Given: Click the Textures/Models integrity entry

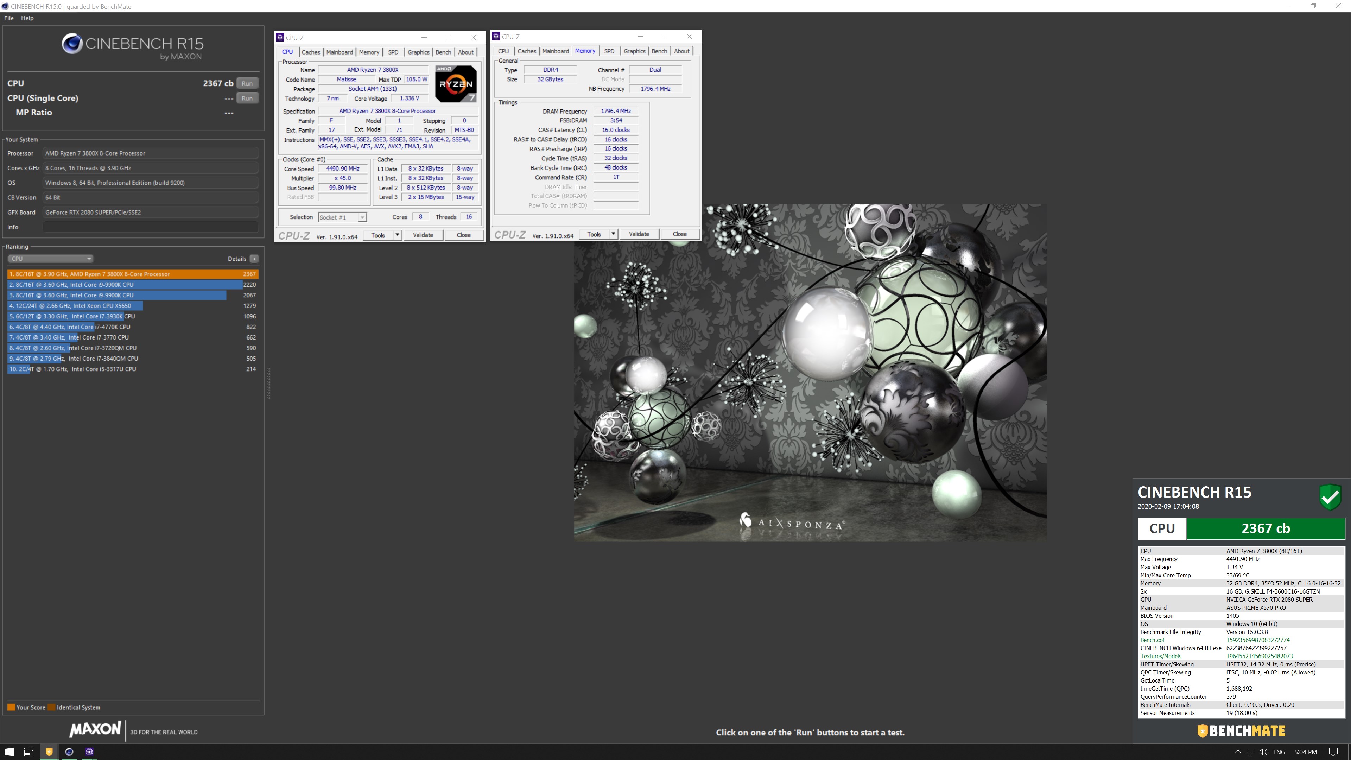Looking at the screenshot, I should pos(1161,656).
